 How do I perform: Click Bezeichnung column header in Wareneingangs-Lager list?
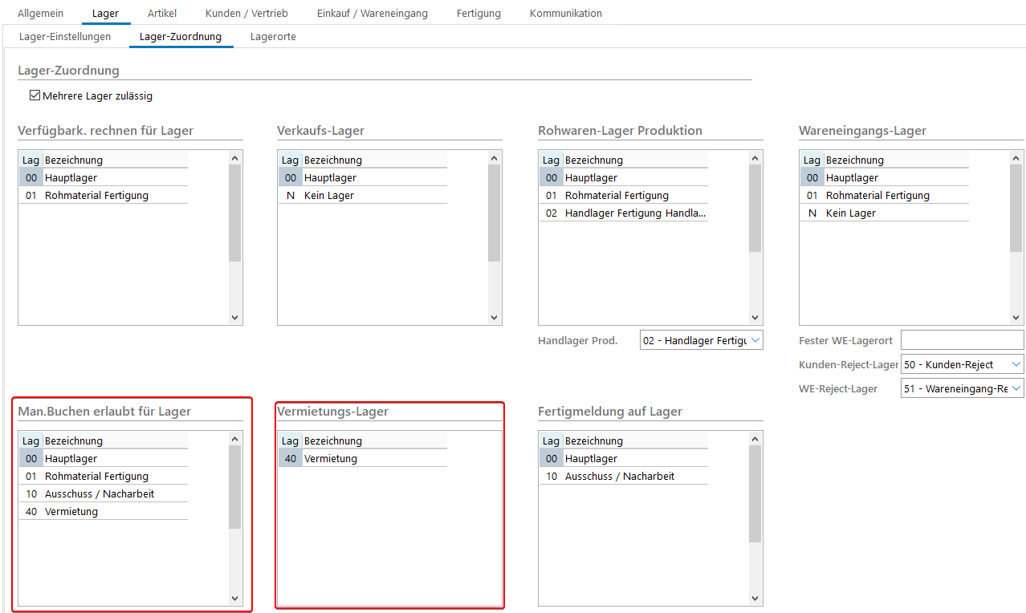click(x=855, y=160)
